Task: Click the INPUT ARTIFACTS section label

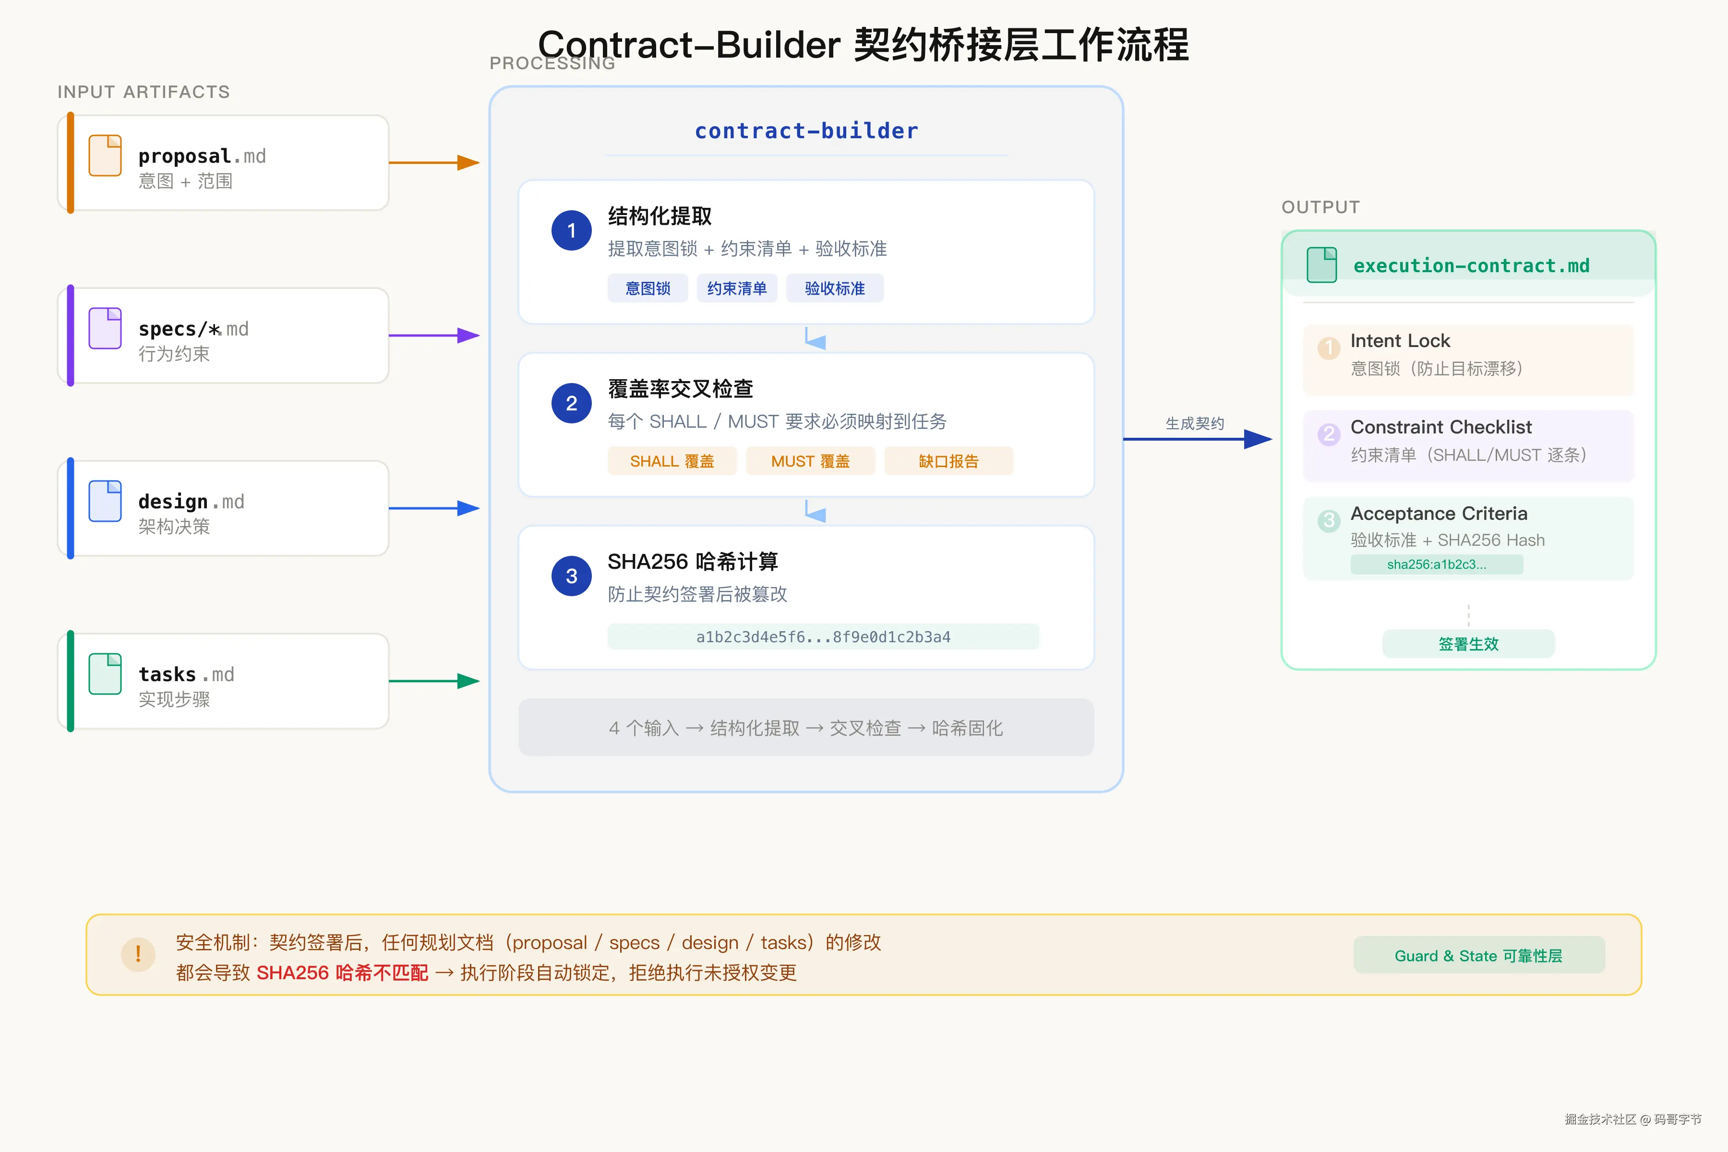Action: tap(144, 92)
